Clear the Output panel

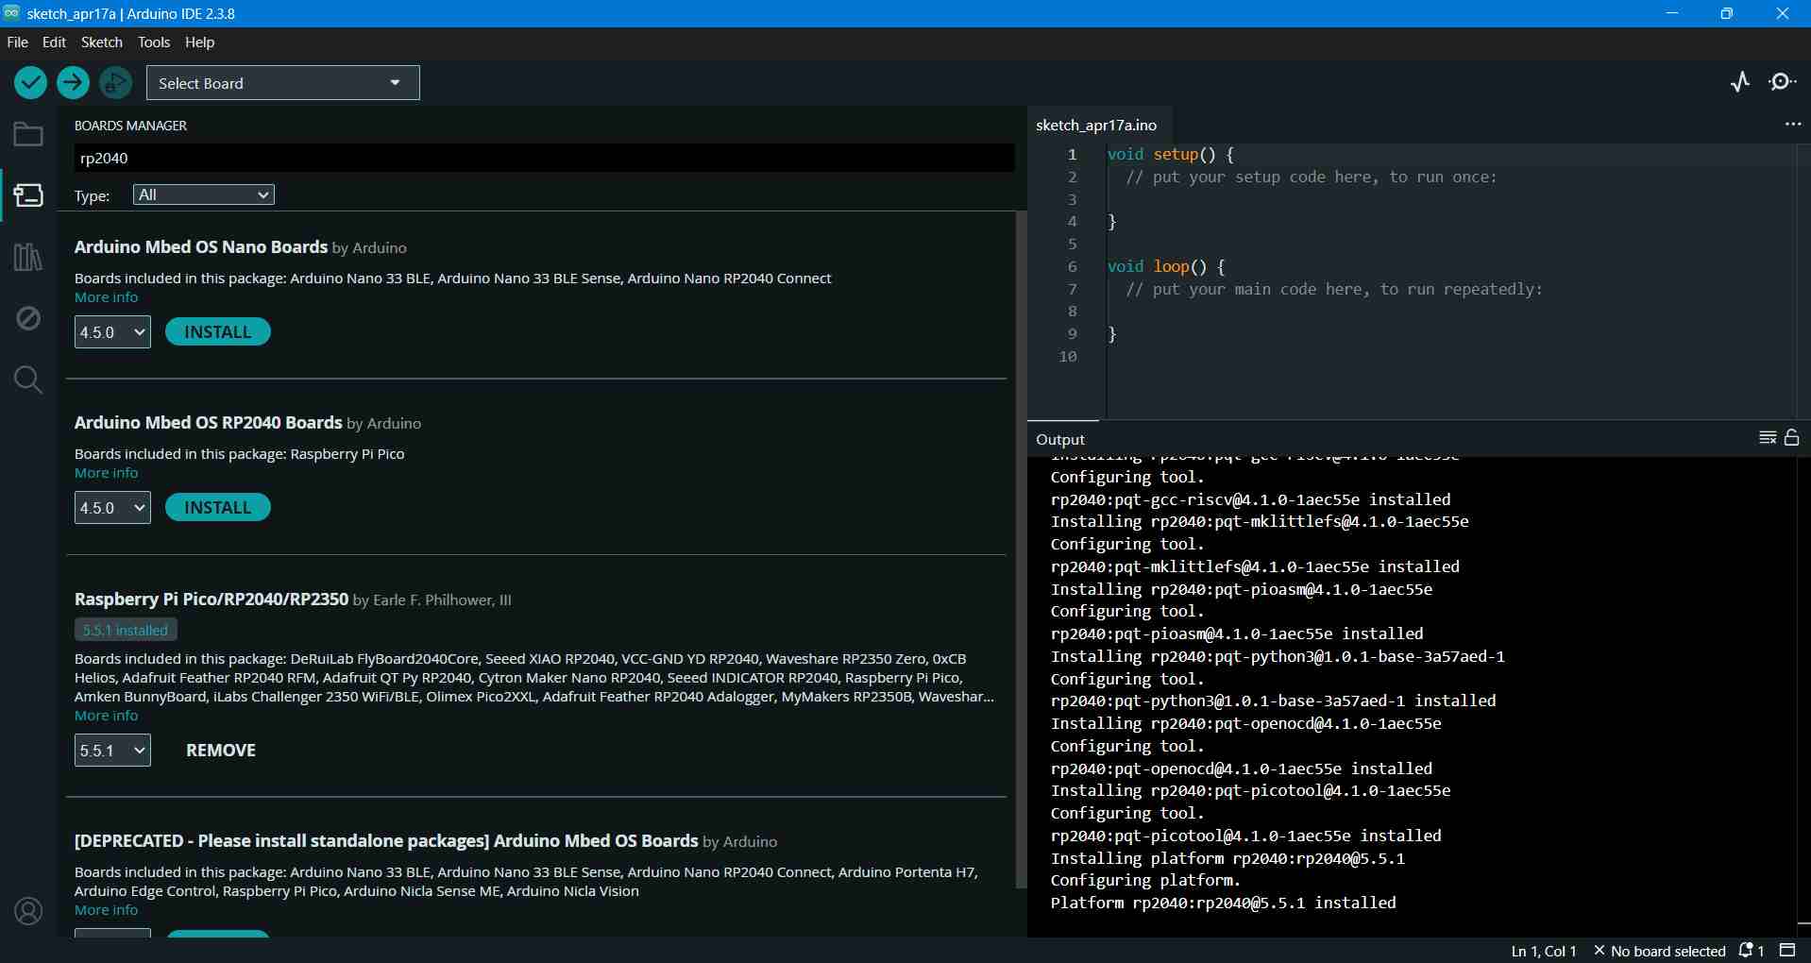point(1768,438)
